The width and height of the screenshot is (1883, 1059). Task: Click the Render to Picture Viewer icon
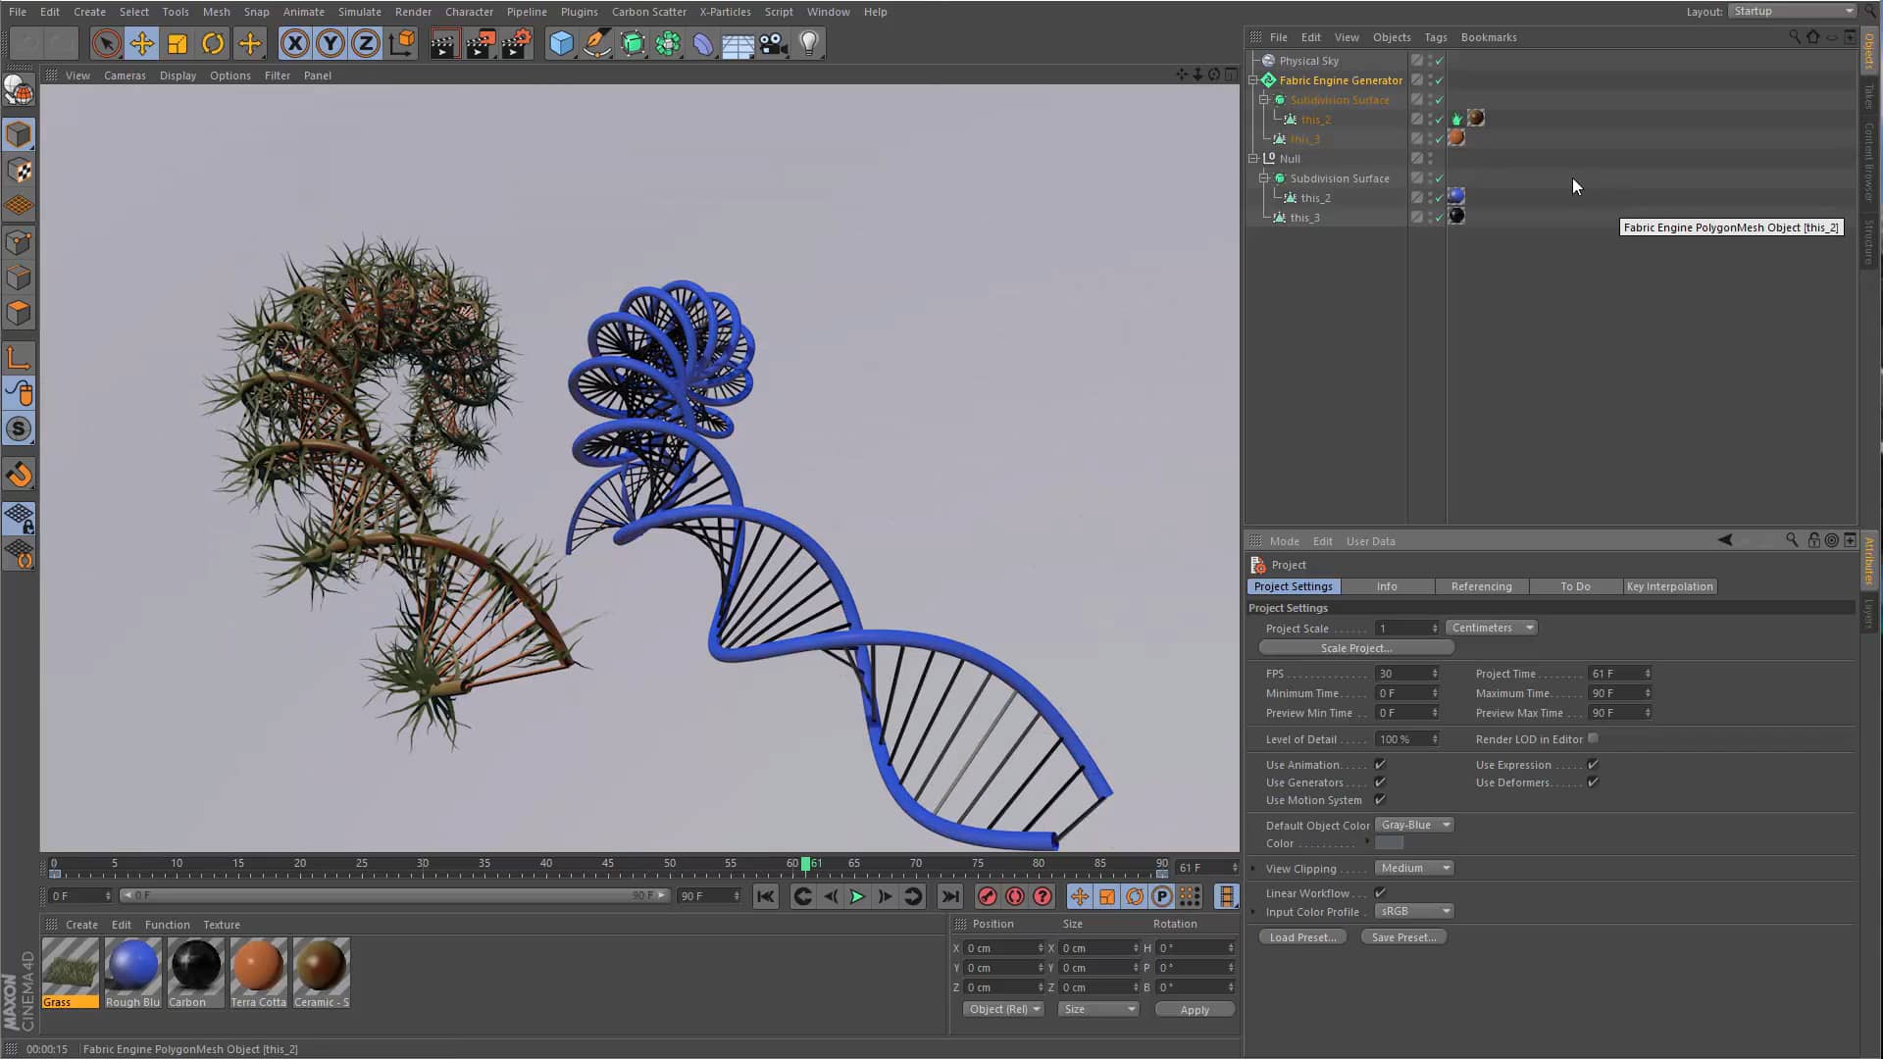point(480,43)
